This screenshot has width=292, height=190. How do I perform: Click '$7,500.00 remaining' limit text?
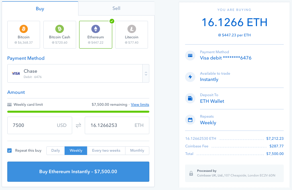(x=110, y=104)
